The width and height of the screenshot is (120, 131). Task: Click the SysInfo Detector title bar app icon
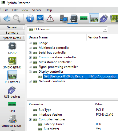click(x=3, y=3)
